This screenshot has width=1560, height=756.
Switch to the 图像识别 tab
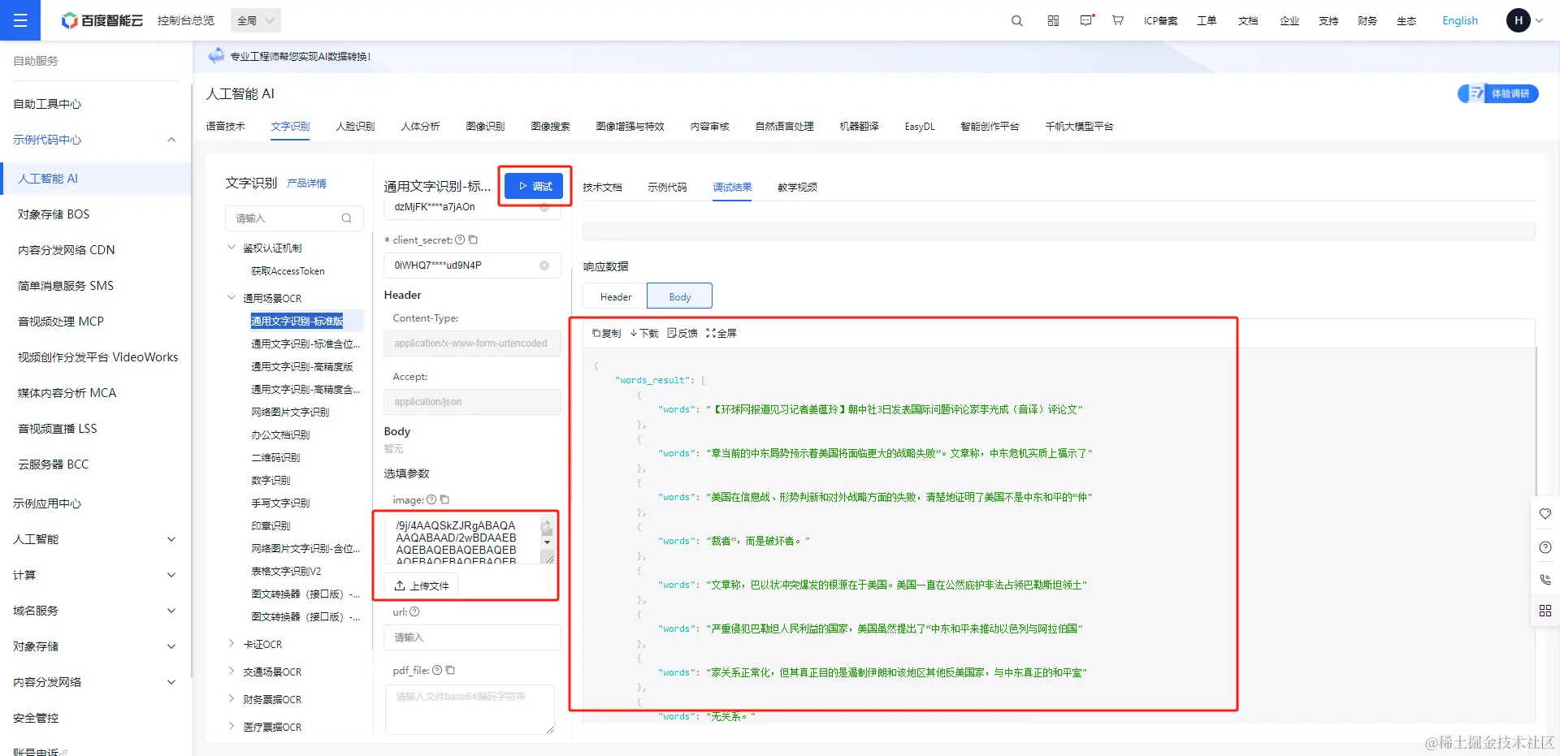tap(485, 127)
